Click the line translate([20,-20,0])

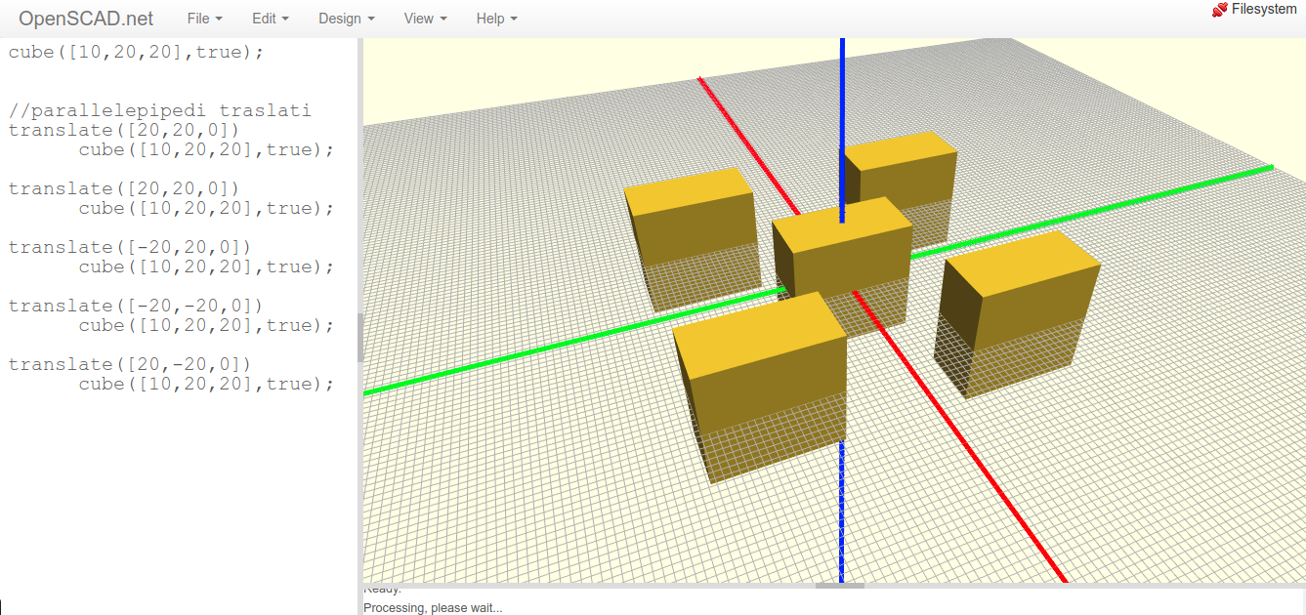pyautogui.click(x=130, y=364)
